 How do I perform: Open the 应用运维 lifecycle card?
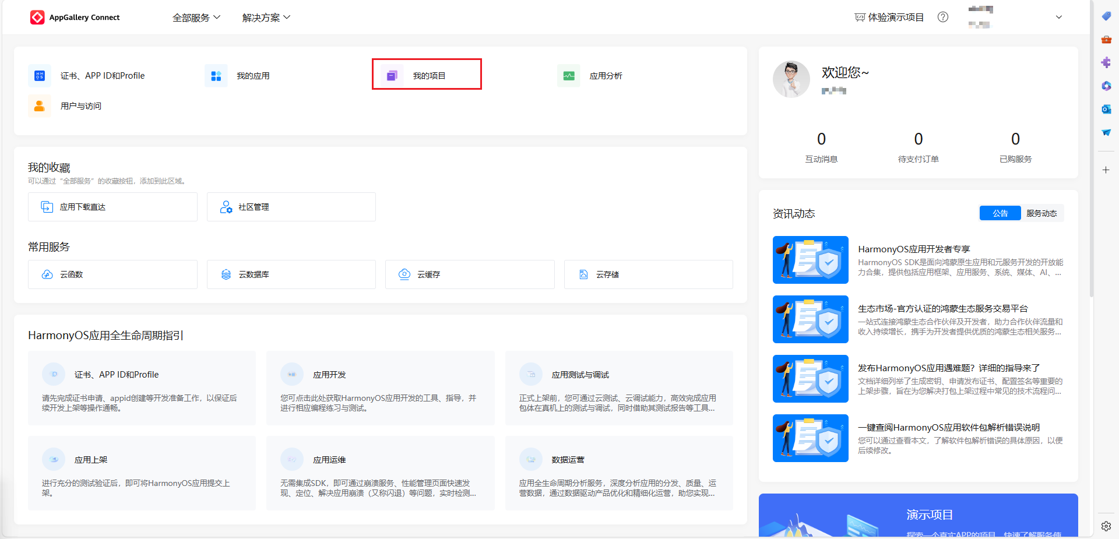click(381, 473)
